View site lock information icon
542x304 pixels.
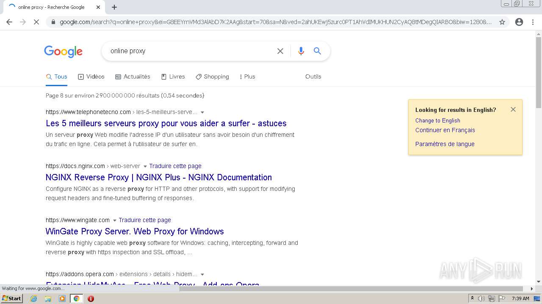tap(53, 22)
